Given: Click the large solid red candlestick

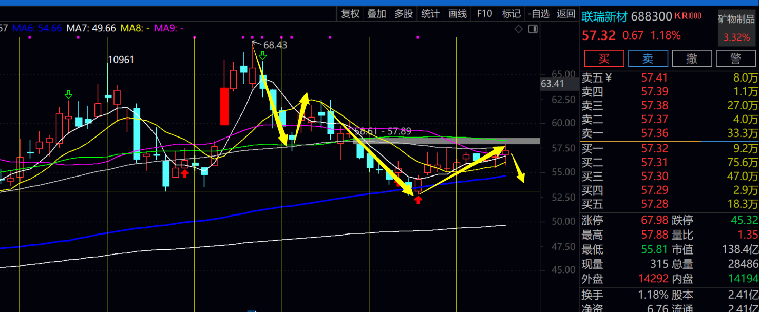Looking at the screenshot, I should (224, 106).
